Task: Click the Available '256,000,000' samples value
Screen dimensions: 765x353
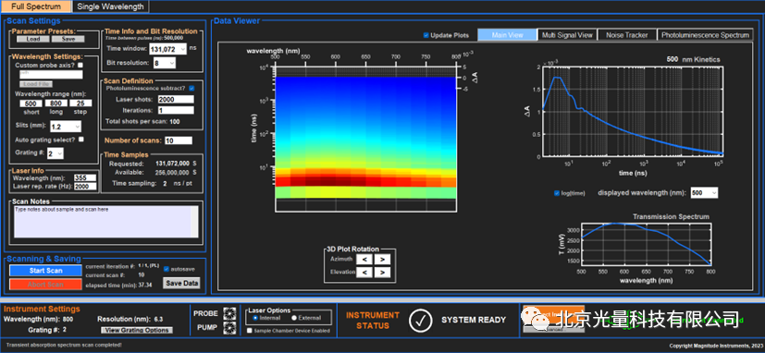Action: point(172,172)
